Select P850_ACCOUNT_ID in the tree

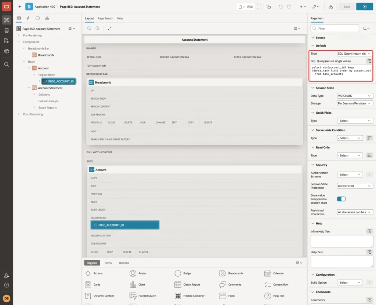click(x=59, y=81)
